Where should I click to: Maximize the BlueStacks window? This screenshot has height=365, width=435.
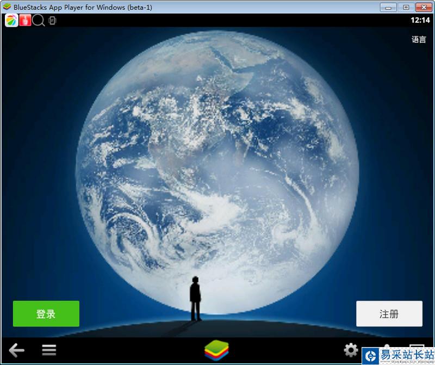406,7
